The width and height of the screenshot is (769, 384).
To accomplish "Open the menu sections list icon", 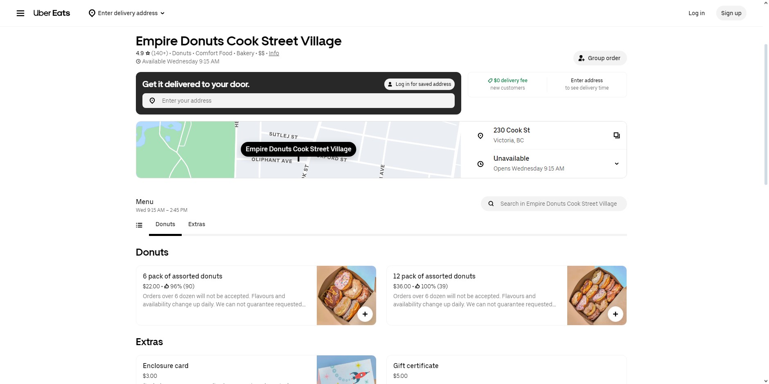I will click(x=139, y=225).
